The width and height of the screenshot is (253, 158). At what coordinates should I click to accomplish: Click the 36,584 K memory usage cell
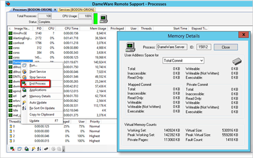coord(100,38)
